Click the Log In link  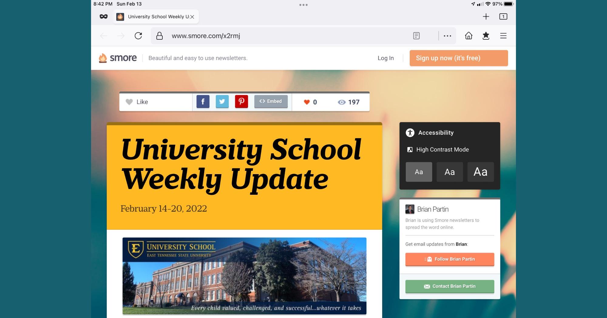[385, 58]
